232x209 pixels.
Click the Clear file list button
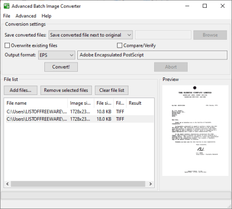[112, 90]
